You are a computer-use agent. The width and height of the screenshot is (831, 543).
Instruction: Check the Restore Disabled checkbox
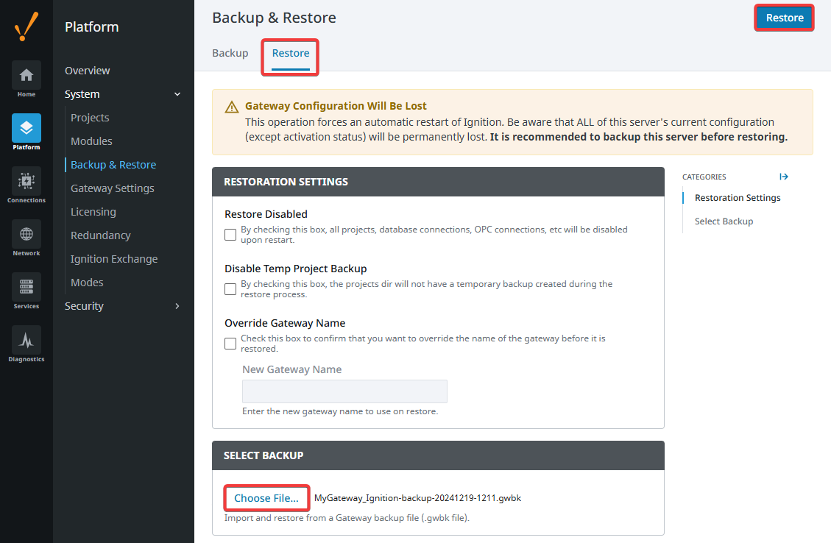[x=230, y=235]
